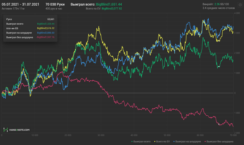Screen dimensions: 244x145
Task: Click the tooltip value BigBlind1,329.44
Action: click(x=46, y=24)
